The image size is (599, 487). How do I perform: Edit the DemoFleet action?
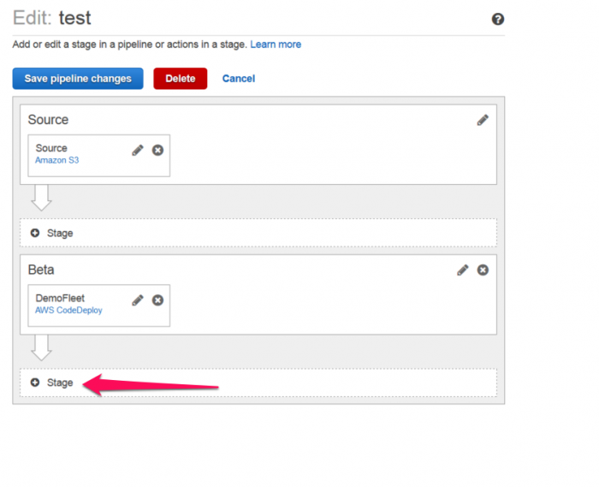coord(138,300)
